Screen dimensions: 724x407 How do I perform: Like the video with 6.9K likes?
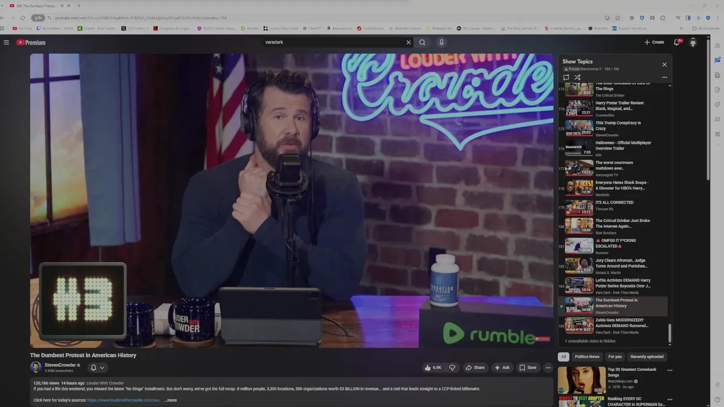(433, 367)
